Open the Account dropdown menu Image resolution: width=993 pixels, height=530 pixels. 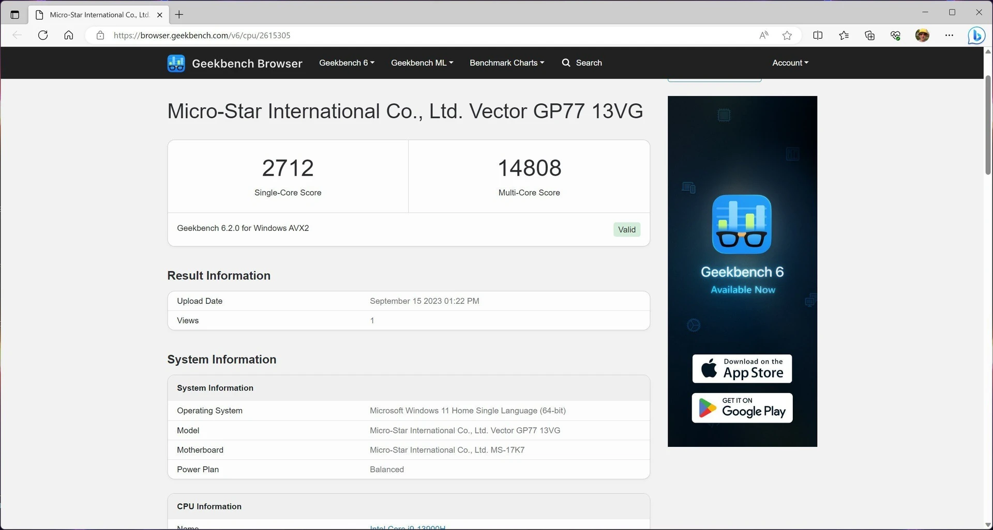[x=790, y=63]
